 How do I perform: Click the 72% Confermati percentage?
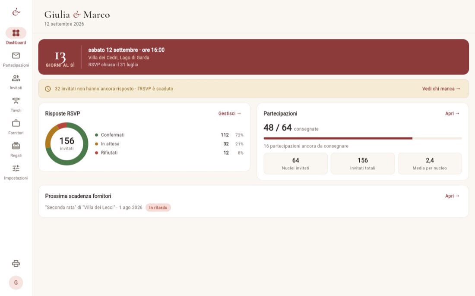coord(239,135)
